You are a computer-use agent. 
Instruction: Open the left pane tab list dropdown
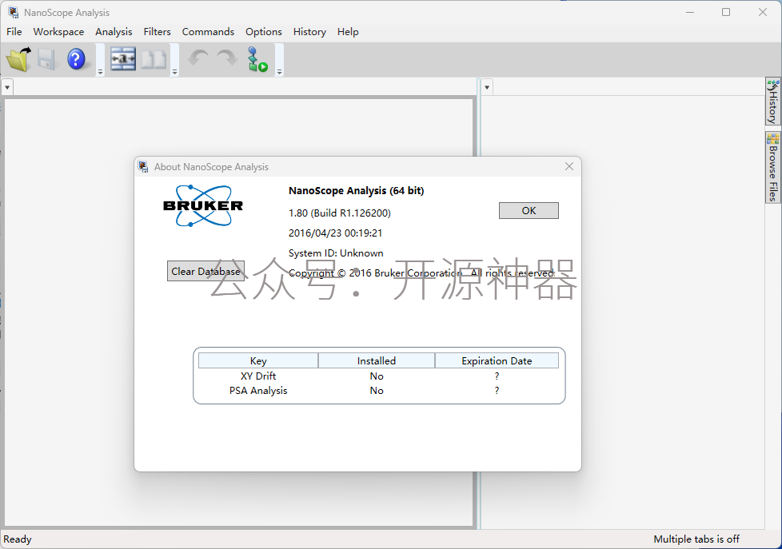(x=7, y=87)
